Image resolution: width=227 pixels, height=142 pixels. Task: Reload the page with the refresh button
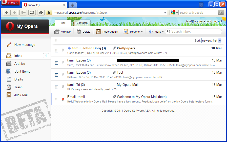pyautogui.click(x=32, y=13)
